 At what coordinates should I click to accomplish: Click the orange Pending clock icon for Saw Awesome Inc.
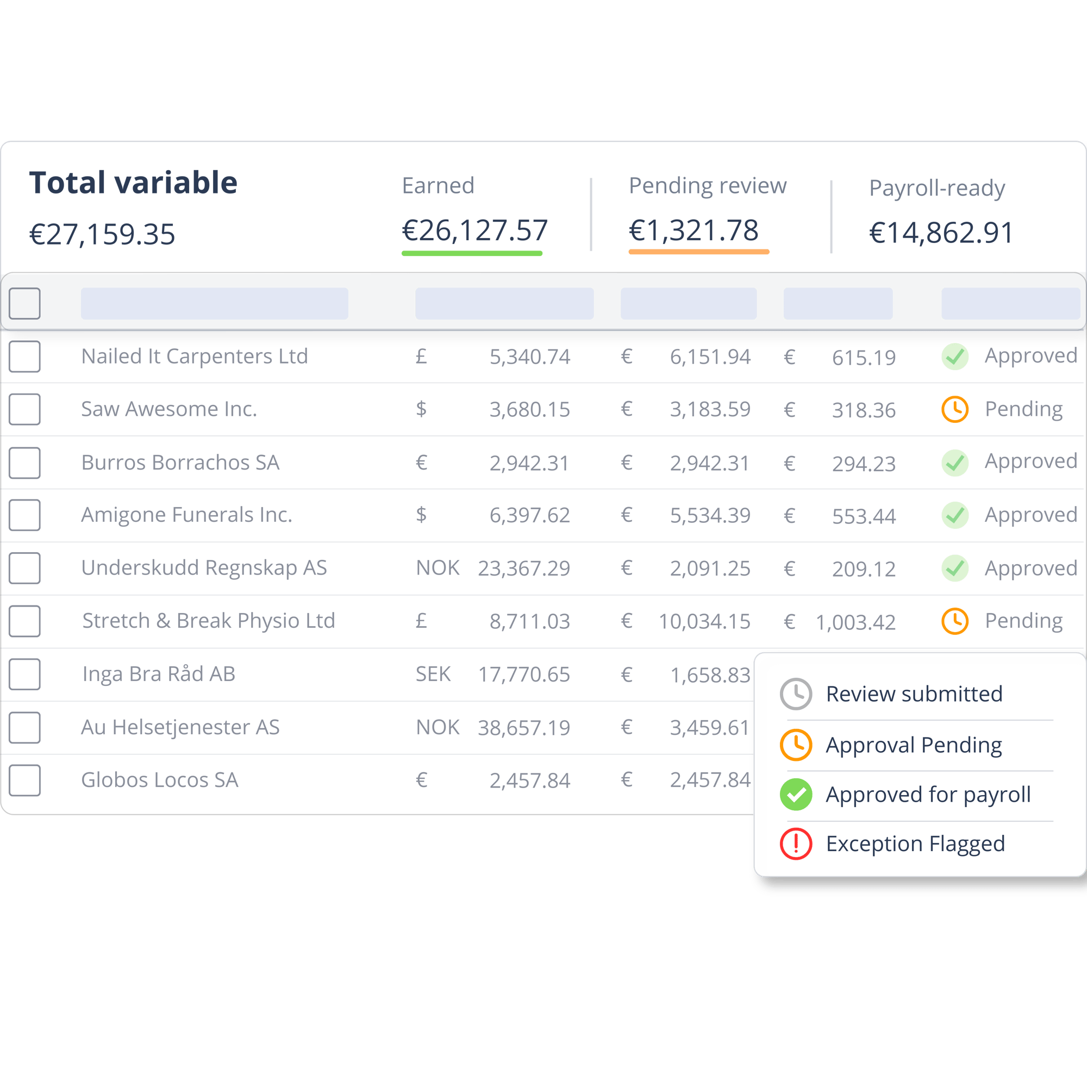tap(955, 410)
